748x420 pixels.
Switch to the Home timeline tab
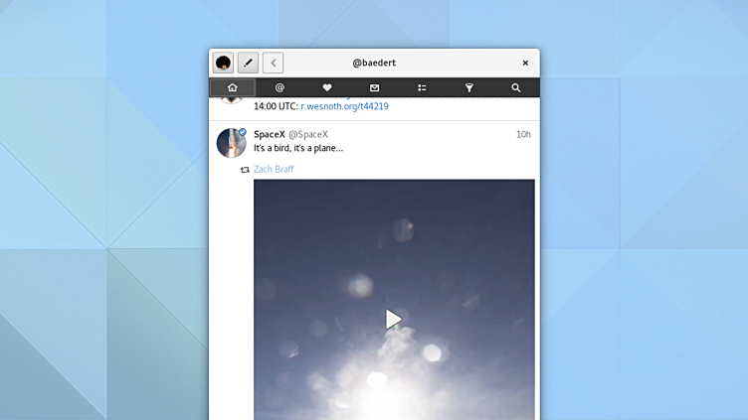coord(232,87)
